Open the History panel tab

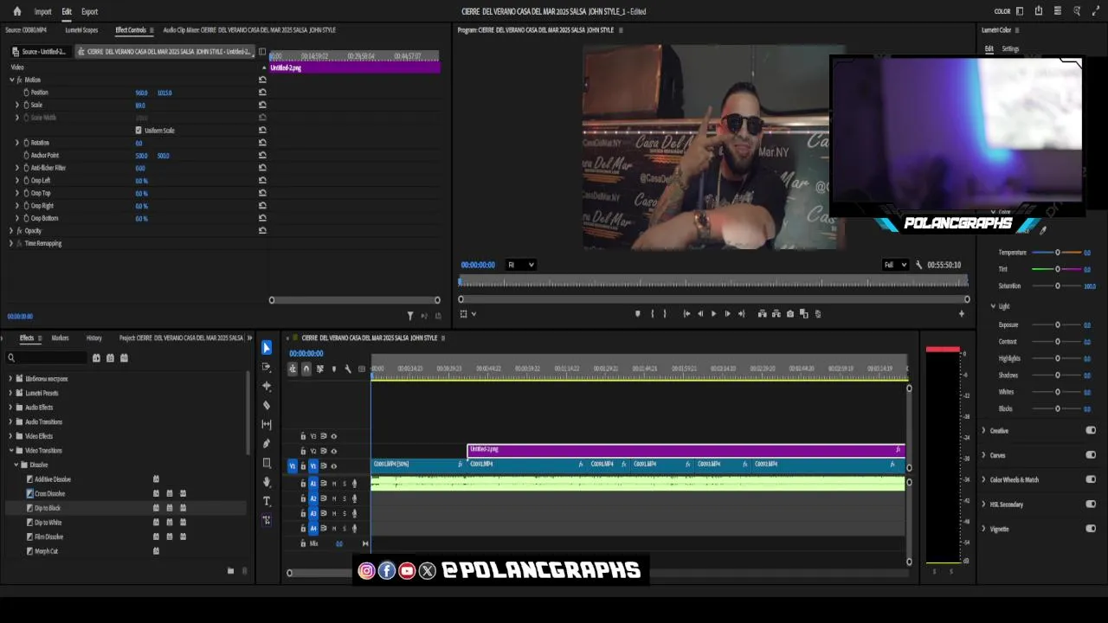(93, 337)
